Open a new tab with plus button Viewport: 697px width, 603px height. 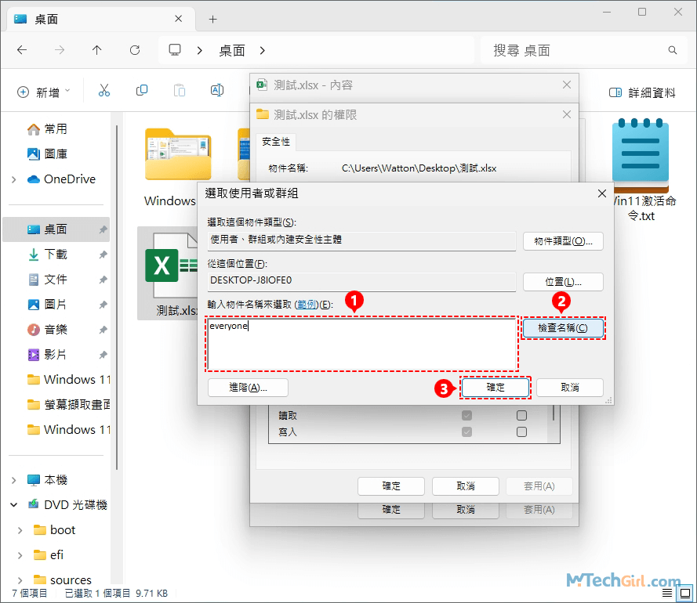pos(212,19)
